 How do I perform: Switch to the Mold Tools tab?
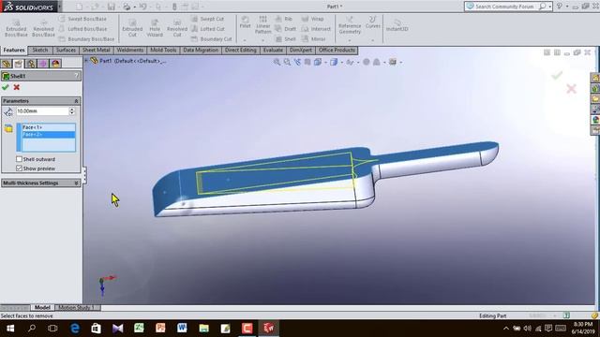[x=163, y=50]
